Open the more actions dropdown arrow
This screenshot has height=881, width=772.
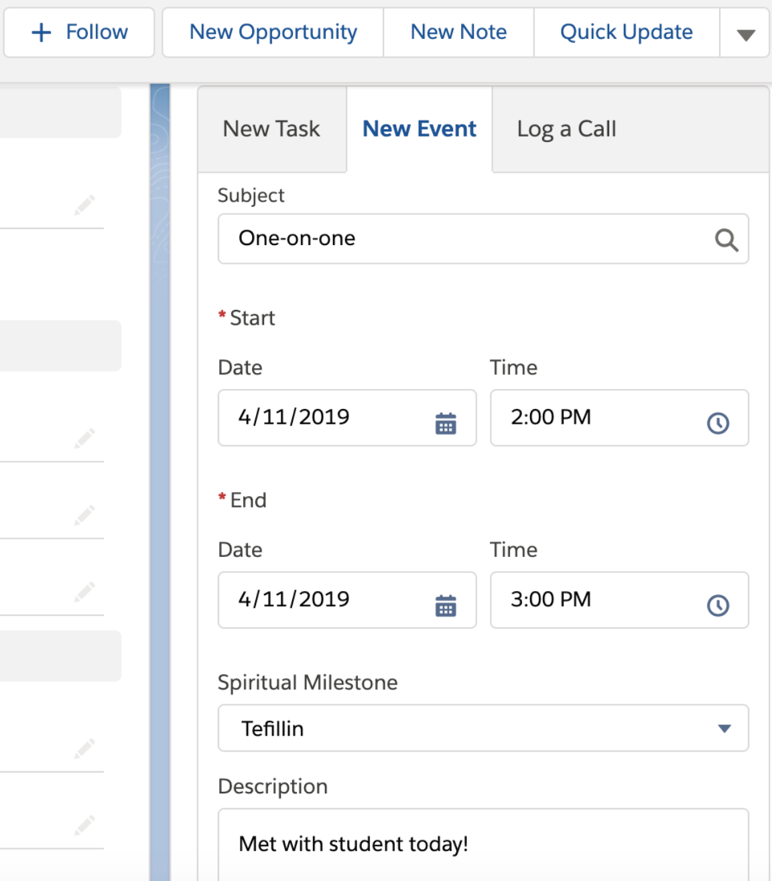coord(745,33)
